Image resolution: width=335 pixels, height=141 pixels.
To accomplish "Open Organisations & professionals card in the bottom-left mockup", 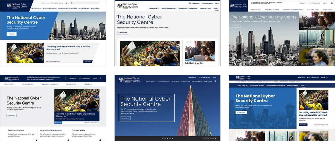I will [x=53, y=133].
